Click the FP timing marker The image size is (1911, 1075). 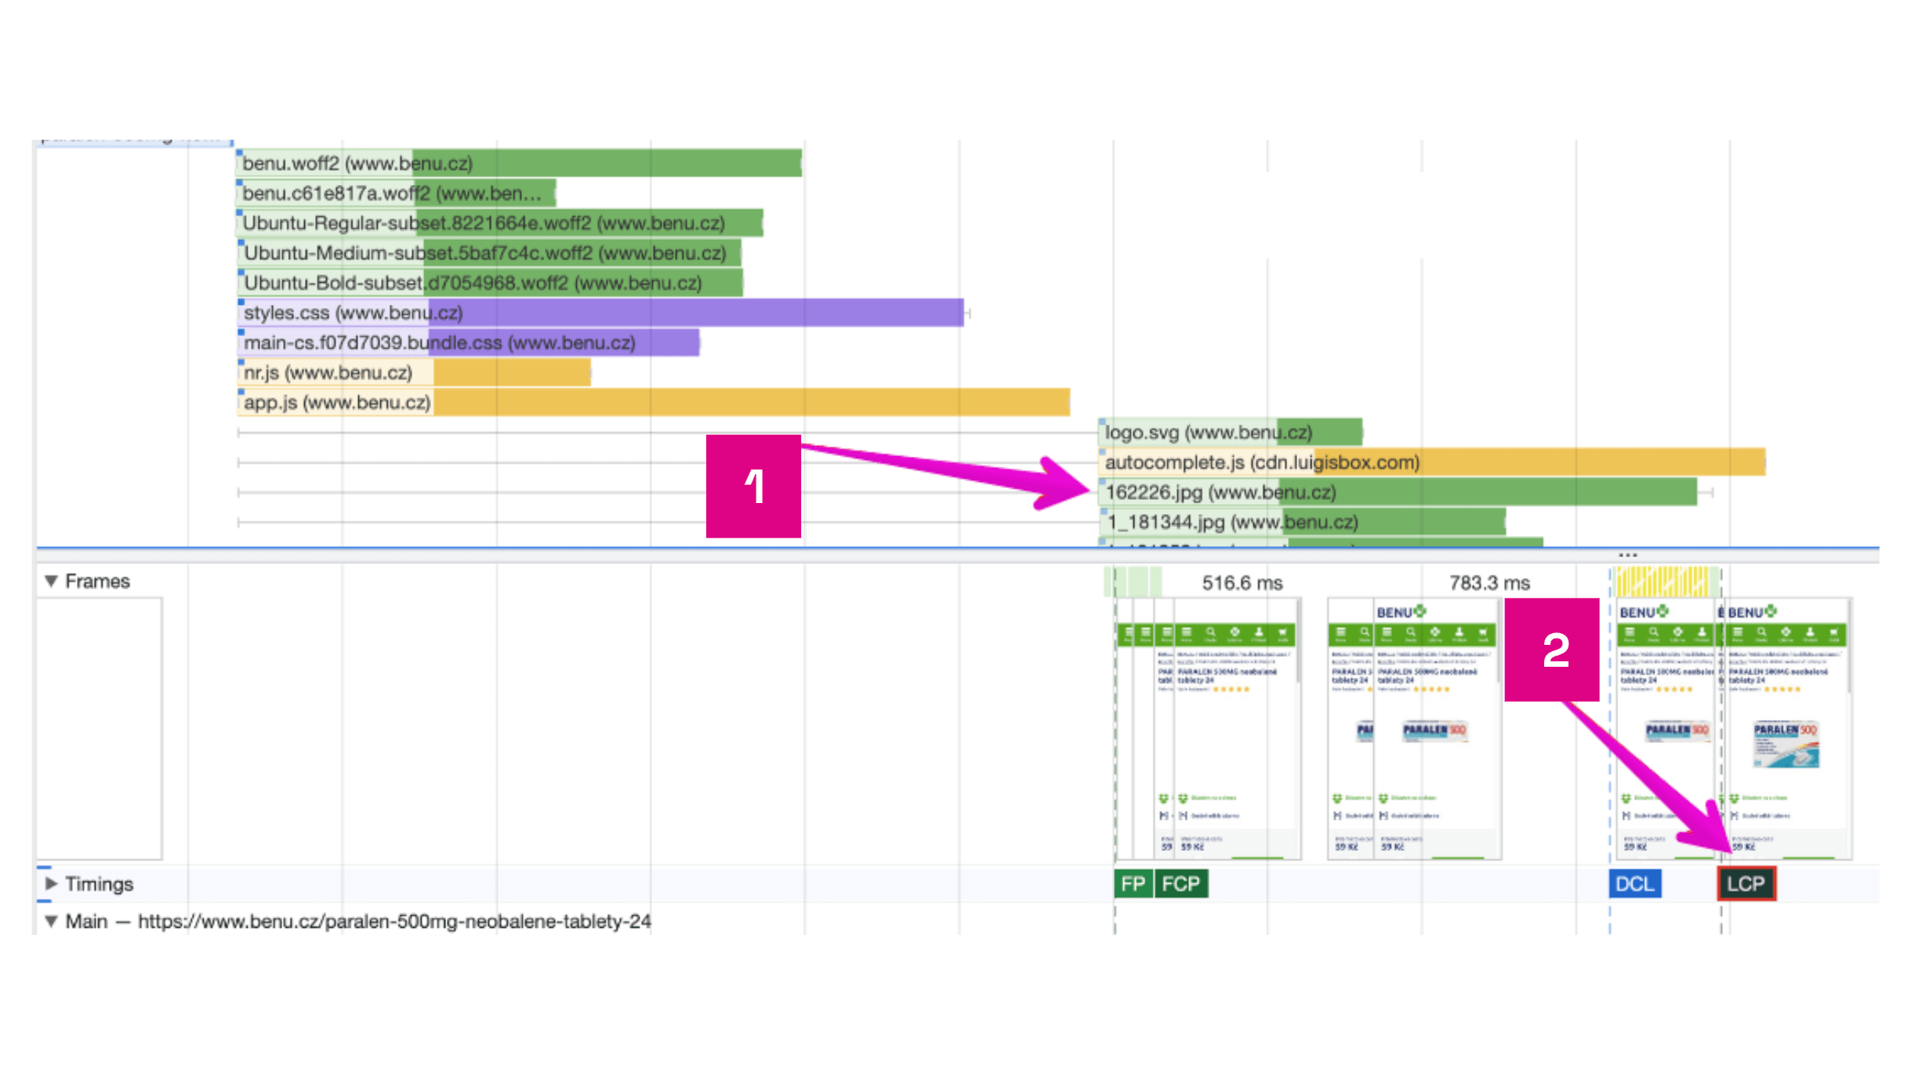coord(1133,884)
